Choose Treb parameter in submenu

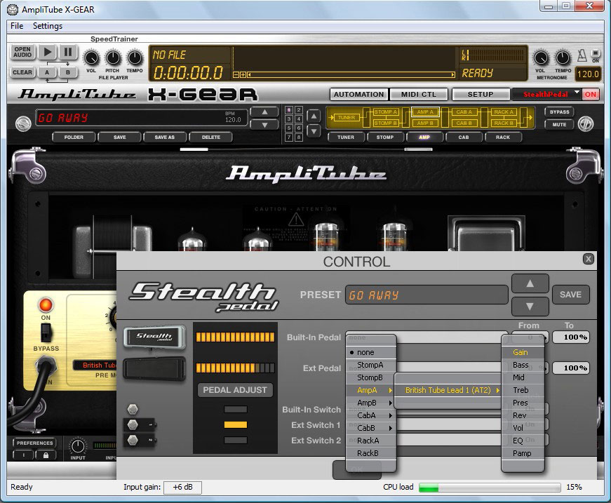[523, 390]
